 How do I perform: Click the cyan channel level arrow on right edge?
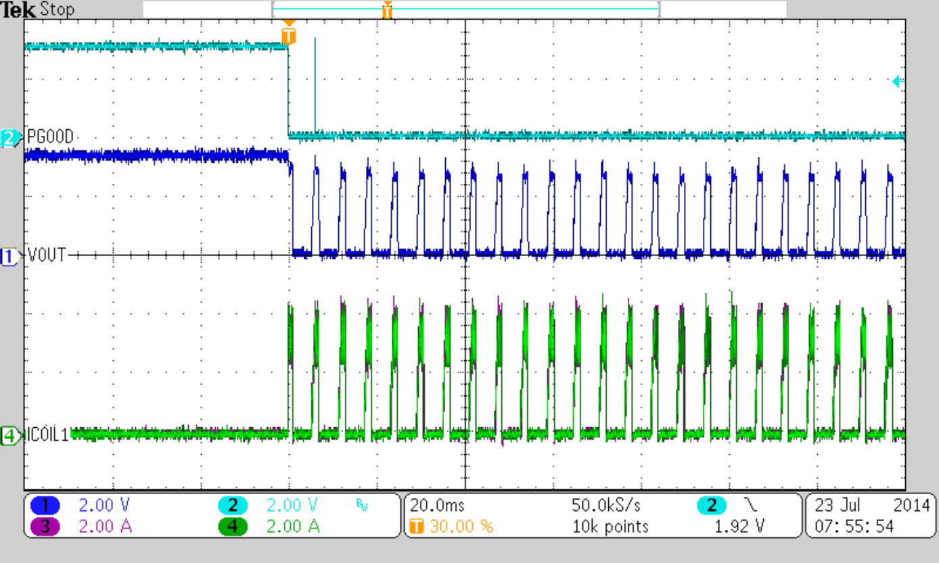click(898, 81)
